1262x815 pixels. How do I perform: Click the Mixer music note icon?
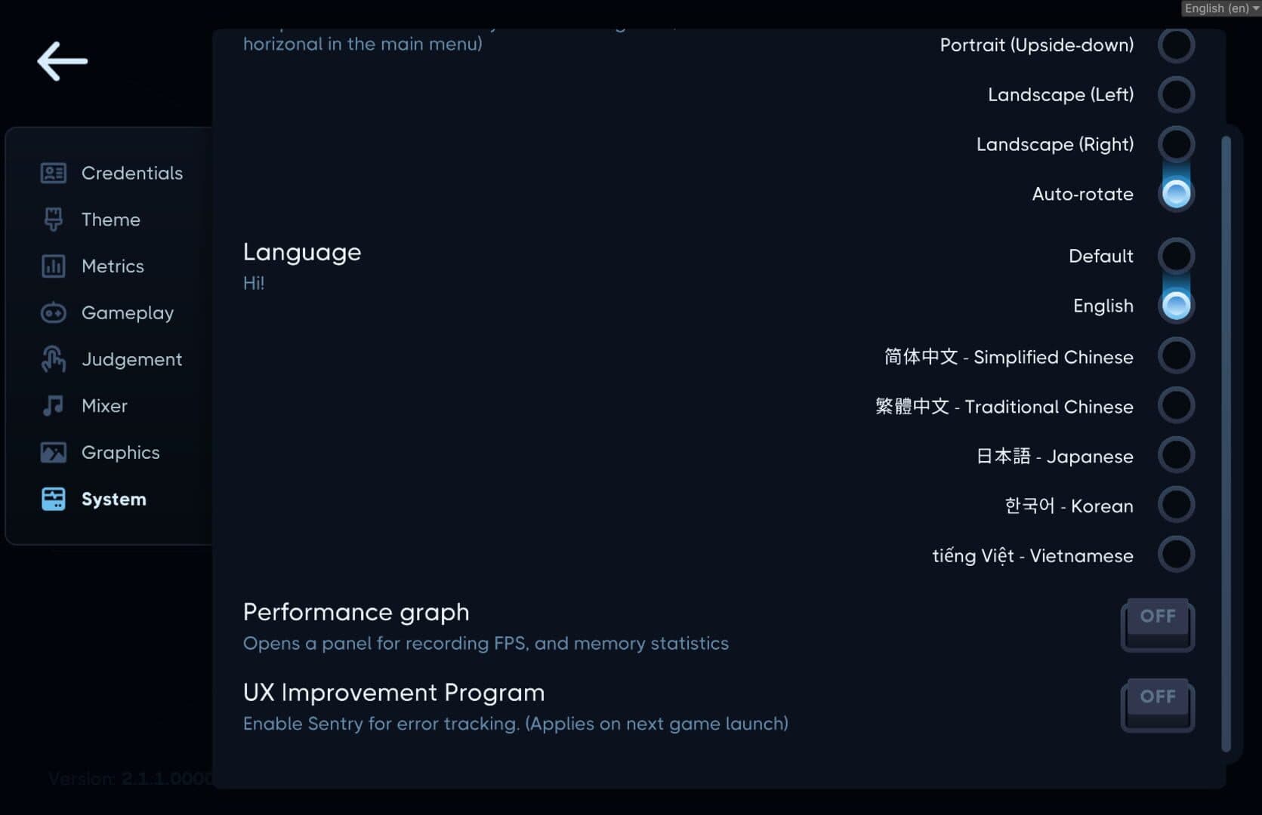[x=53, y=406]
